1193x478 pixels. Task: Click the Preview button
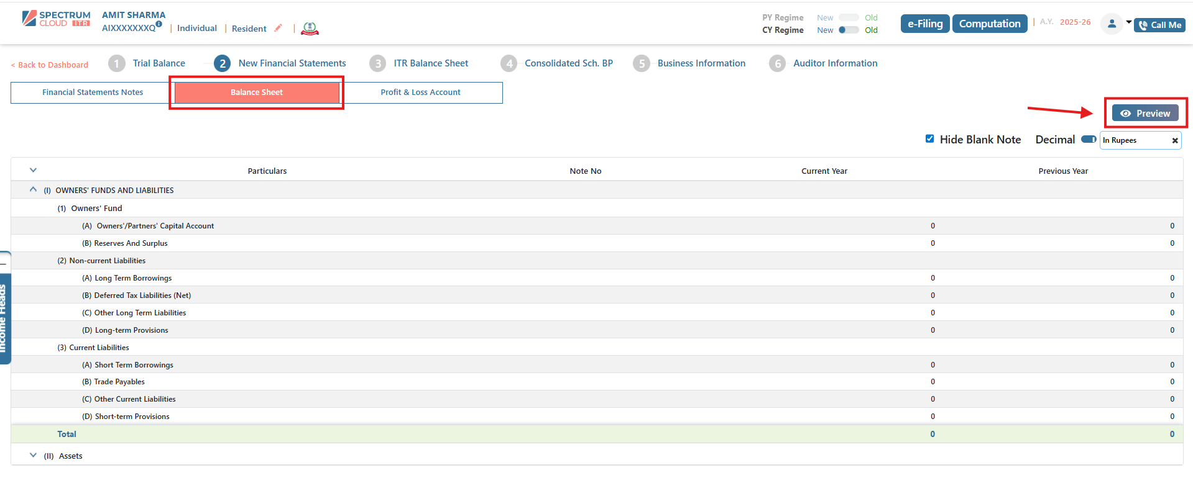point(1145,113)
